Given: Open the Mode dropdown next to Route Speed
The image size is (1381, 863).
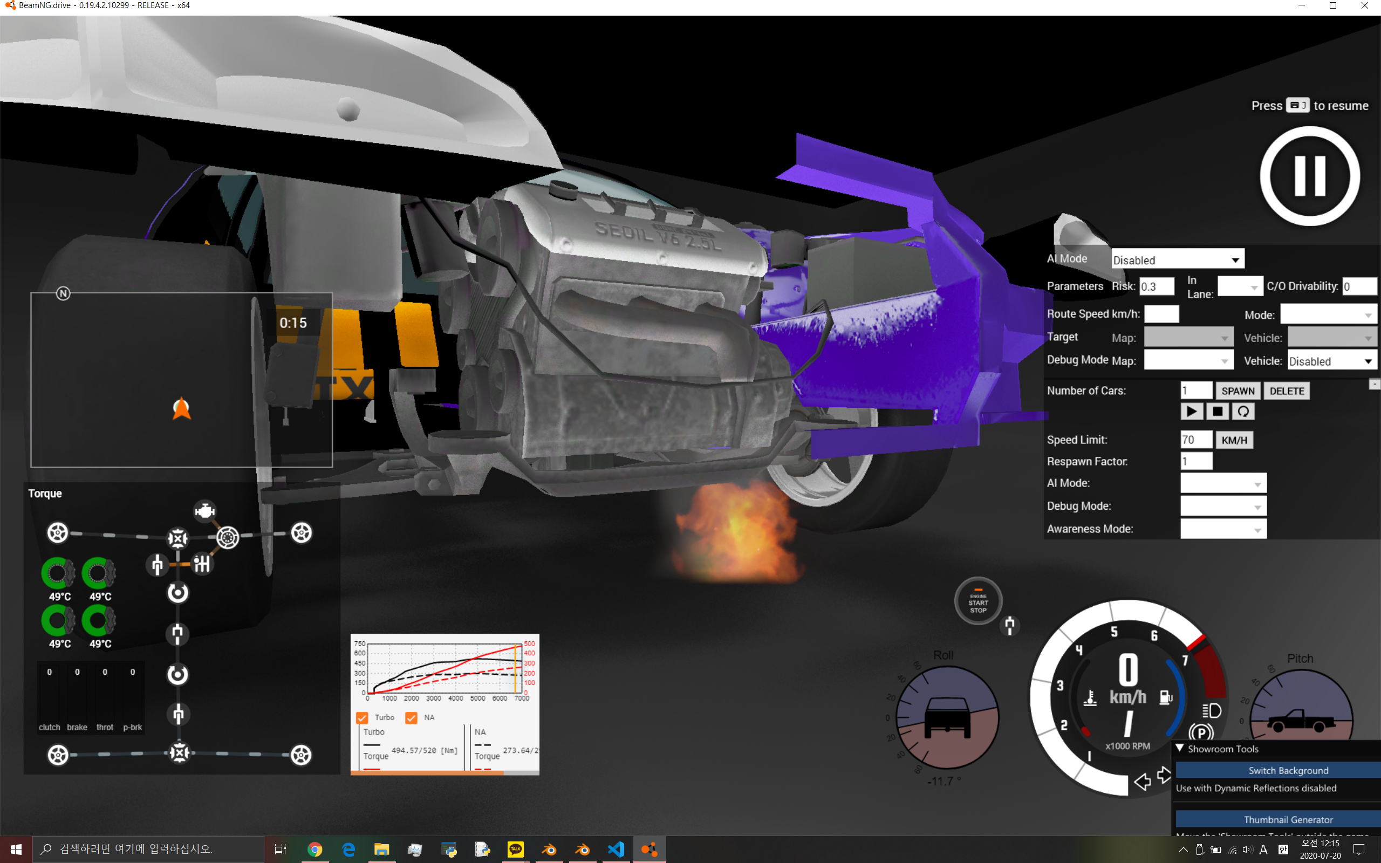Looking at the screenshot, I should click(x=1328, y=314).
